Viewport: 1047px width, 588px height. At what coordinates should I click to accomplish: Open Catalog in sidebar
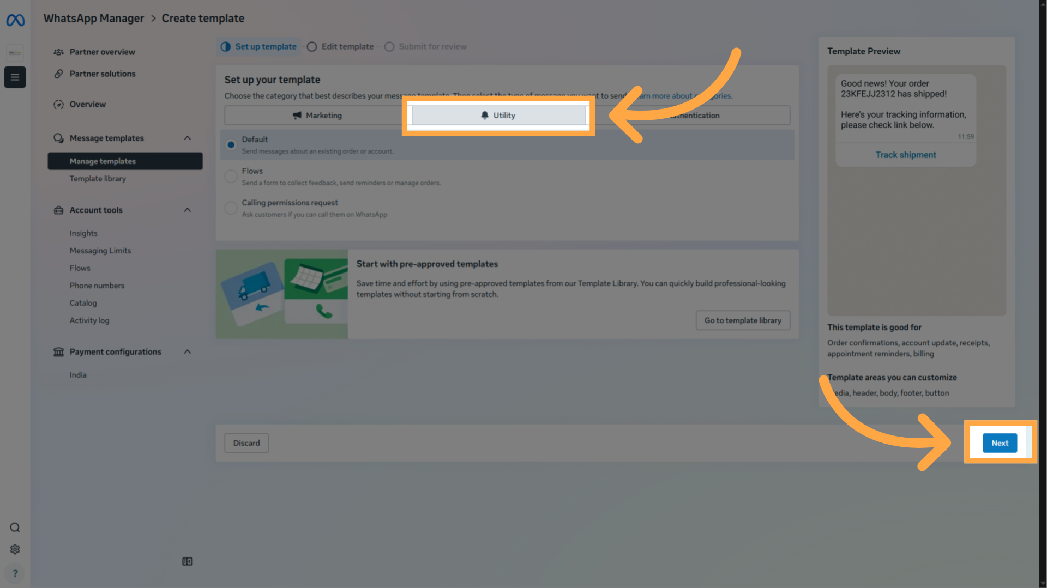click(83, 303)
